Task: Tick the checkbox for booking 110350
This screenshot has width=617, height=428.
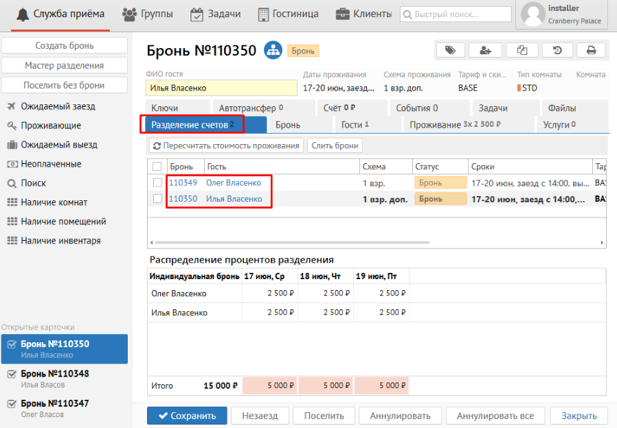Action: coord(158,199)
